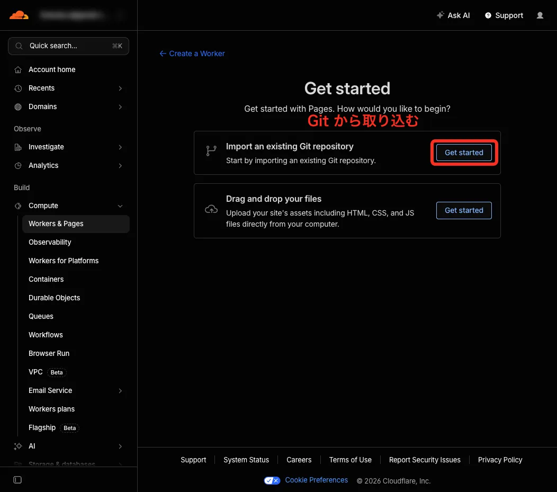Screen dimensions: 557x492
Task: Expand the Investigate chevron
Action: point(120,147)
